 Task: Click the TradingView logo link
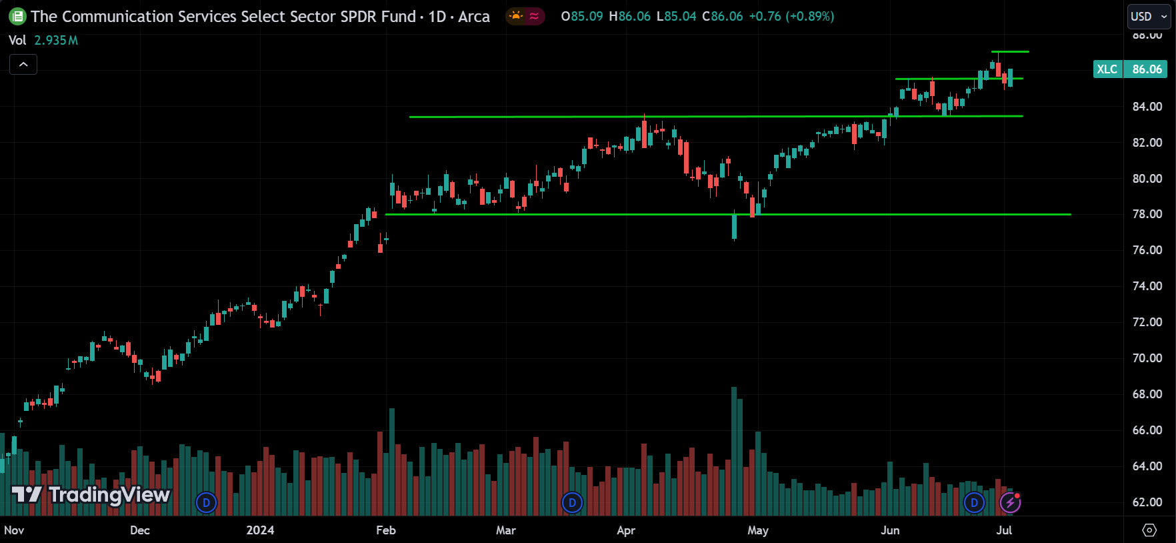tap(91, 494)
